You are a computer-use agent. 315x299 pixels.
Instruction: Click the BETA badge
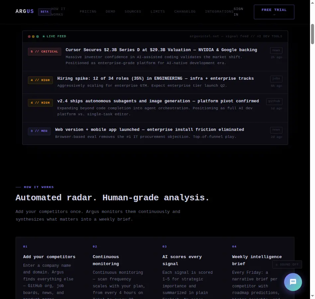click(45, 12)
